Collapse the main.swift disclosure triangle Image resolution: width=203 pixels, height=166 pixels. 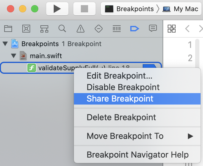point(13,56)
